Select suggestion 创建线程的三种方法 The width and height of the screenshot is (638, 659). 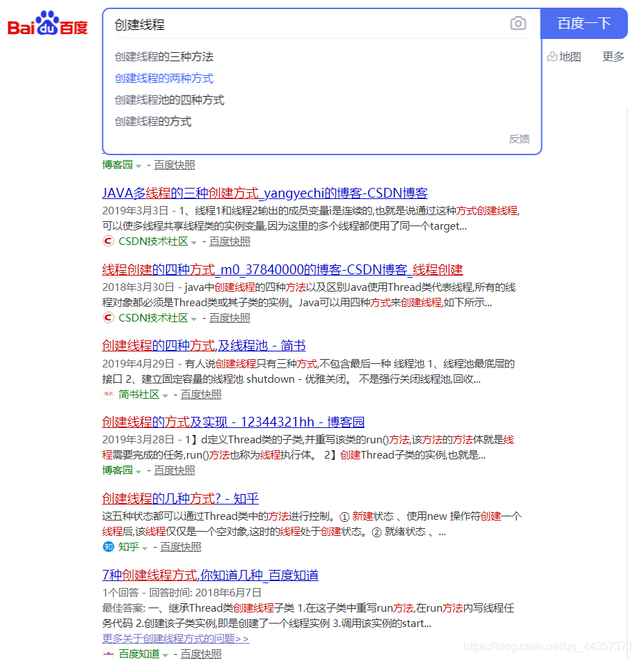(x=164, y=56)
